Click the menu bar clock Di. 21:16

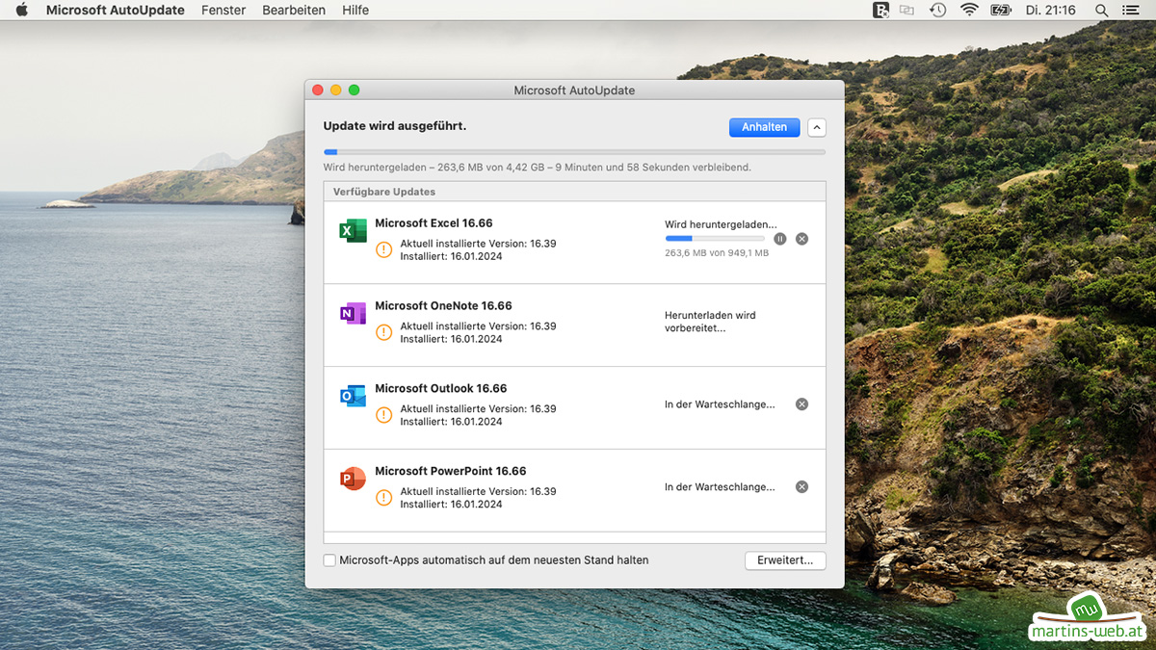[x=1053, y=10]
